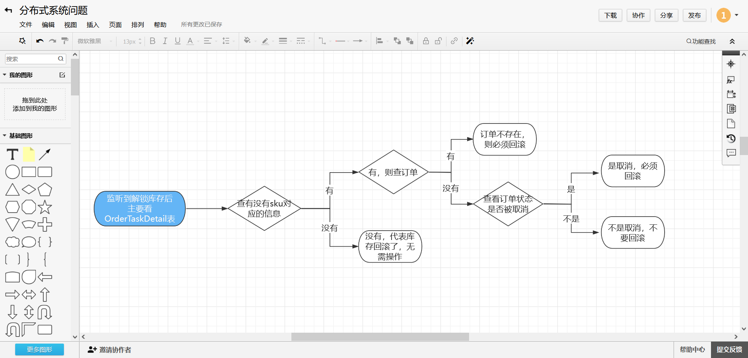
Task: Open the arrow start style dropdown
Action: pos(342,41)
